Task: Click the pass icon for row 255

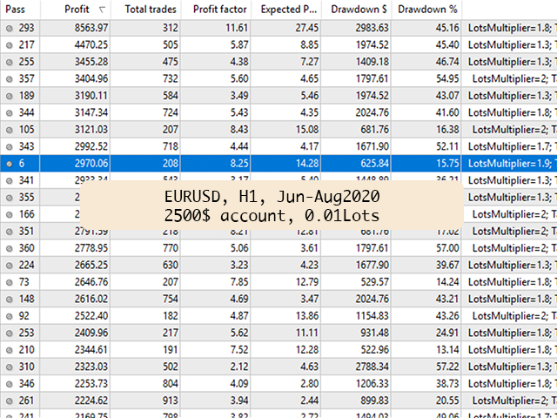Action: pyautogui.click(x=10, y=62)
